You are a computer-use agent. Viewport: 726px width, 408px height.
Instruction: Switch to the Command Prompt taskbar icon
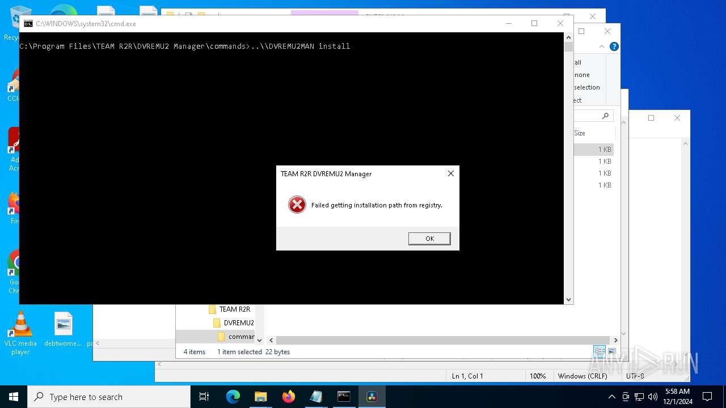point(344,397)
